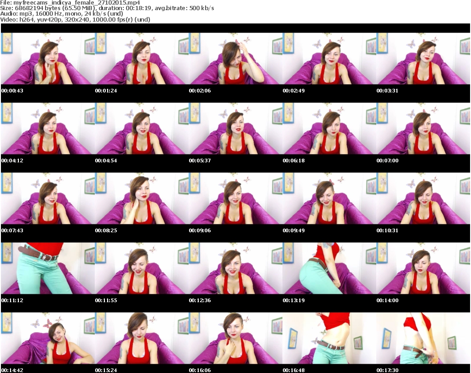Select the thumbnail frame stamped 00:14:00
This screenshot has height=373, width=471.
click(423, 268)
